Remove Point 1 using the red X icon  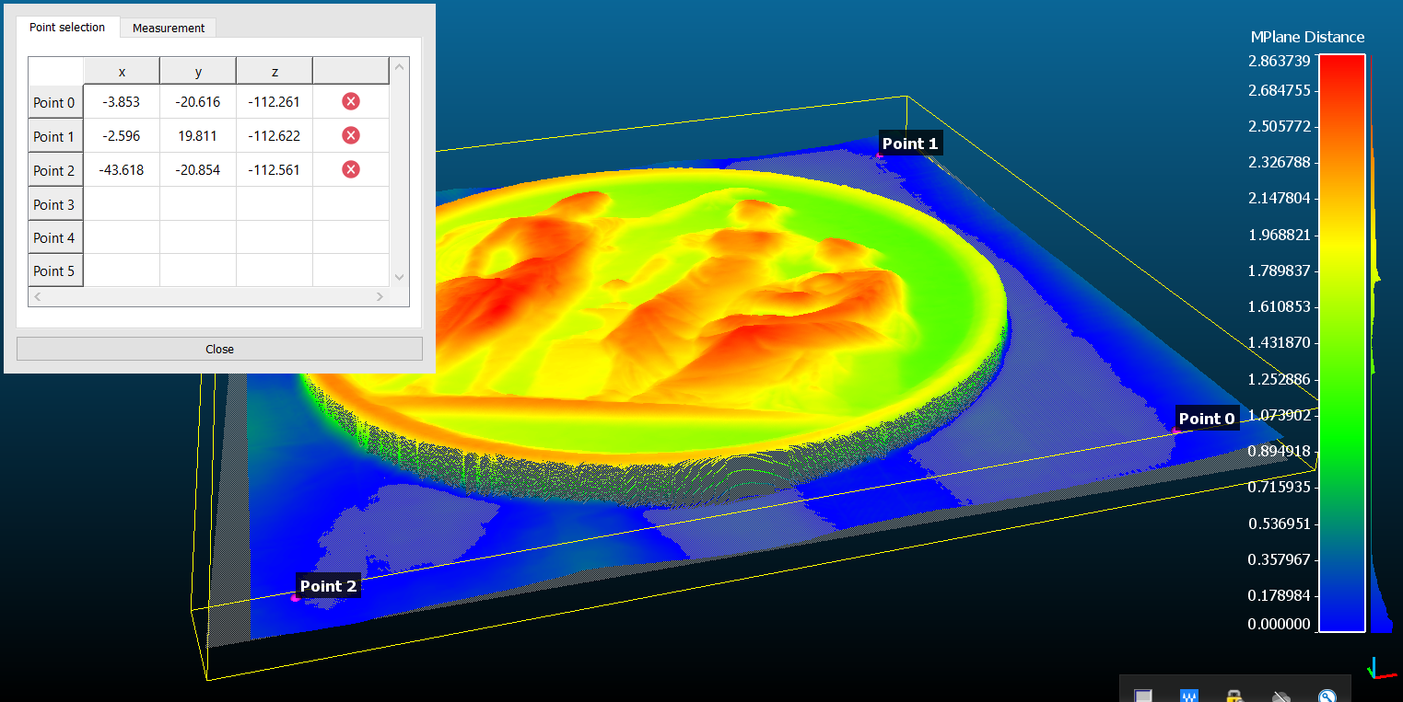coord(350,135)
